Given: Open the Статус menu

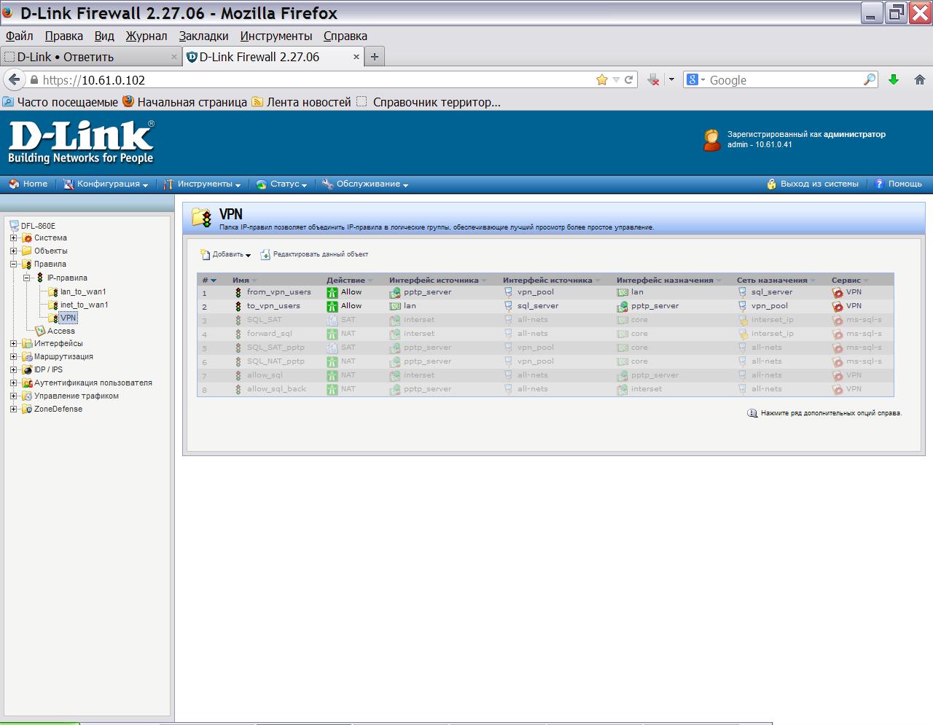Looking at the screenshot, I should 281,184.
